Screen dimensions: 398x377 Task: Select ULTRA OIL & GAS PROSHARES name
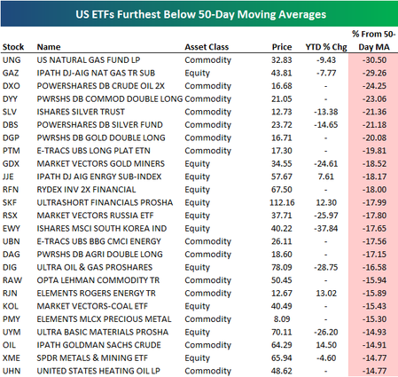click(x=95, y=267)
